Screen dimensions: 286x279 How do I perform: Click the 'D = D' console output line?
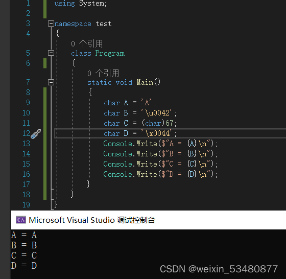24,266
